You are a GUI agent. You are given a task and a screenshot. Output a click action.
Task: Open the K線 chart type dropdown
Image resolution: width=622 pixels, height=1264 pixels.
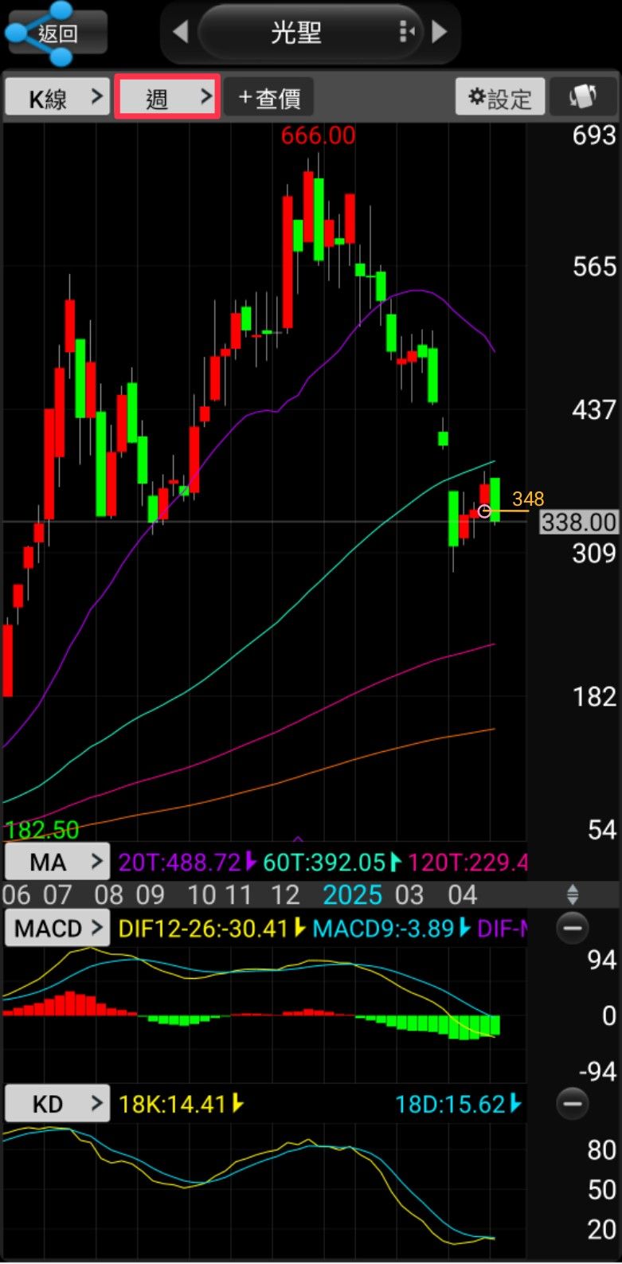(x=57, y=97)
